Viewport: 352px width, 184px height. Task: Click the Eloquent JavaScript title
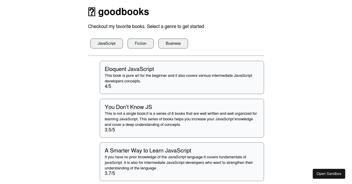(129, 69)
